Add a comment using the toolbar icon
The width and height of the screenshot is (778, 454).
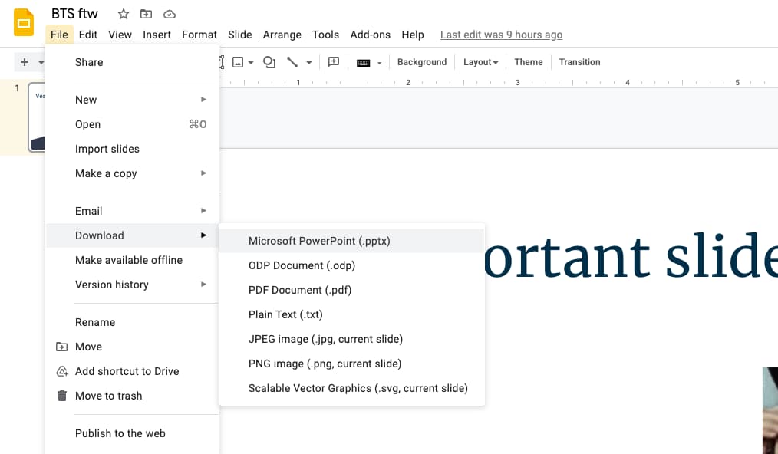coord(334,62)
